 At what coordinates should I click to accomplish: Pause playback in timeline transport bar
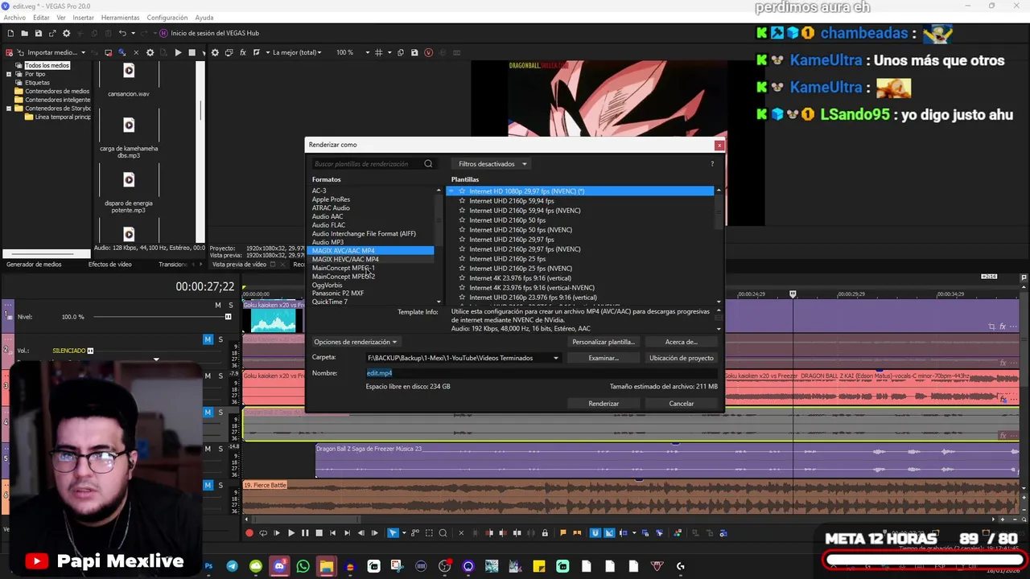point(305,533)
